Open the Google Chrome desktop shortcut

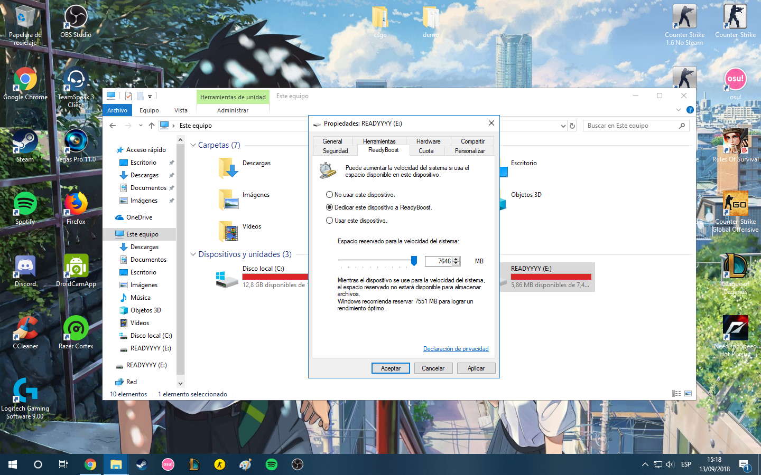(25, 83)
